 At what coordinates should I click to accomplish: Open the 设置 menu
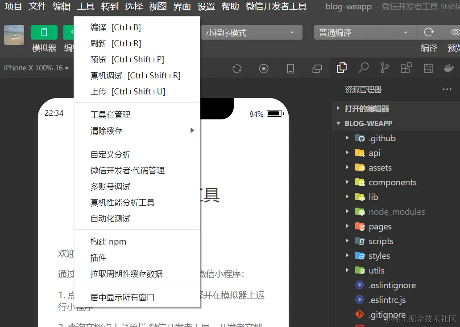click(206, 6)
